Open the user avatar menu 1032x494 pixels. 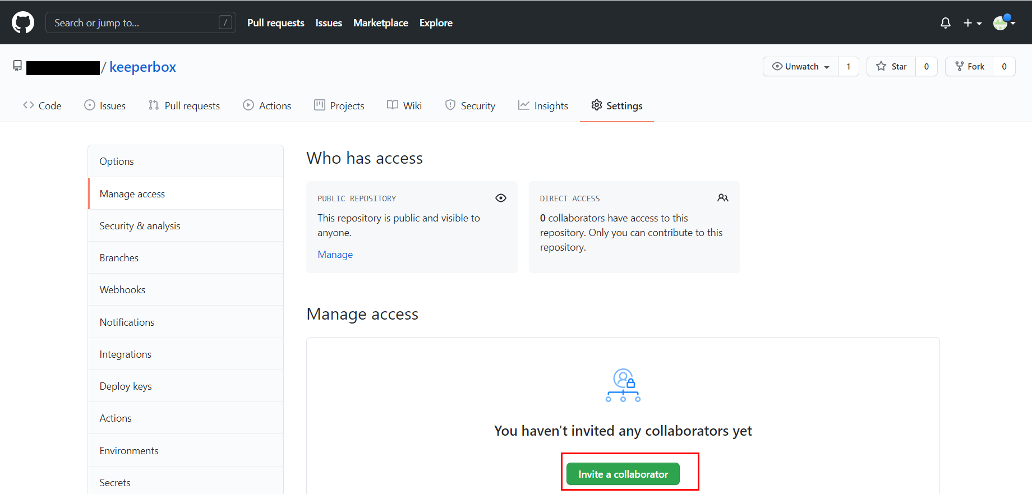click(1004, 22)
